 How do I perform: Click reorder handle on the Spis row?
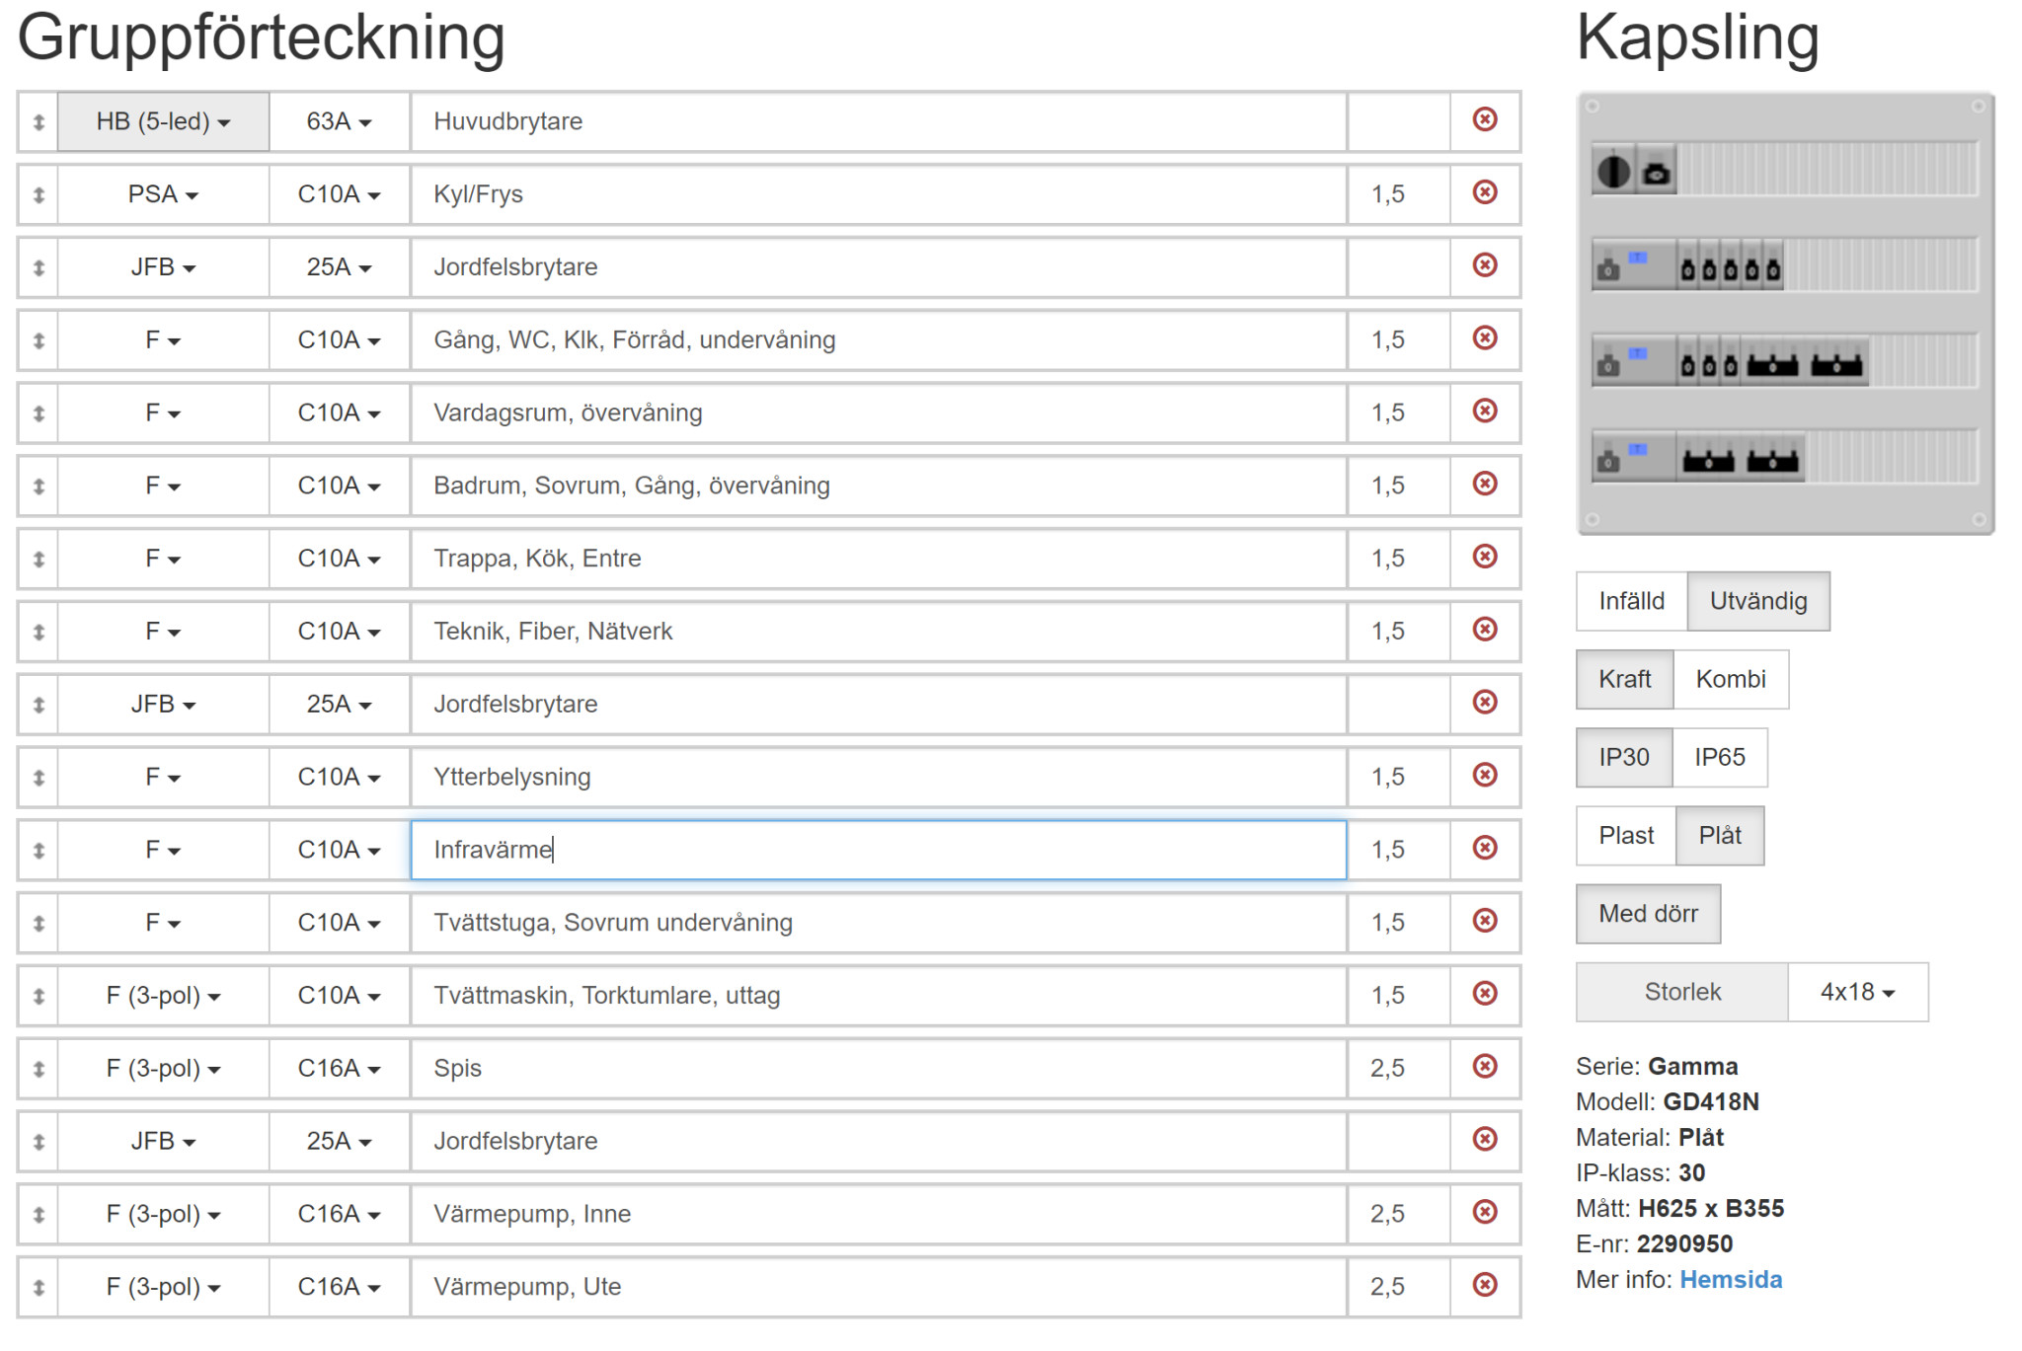[x=39, y=1069]
